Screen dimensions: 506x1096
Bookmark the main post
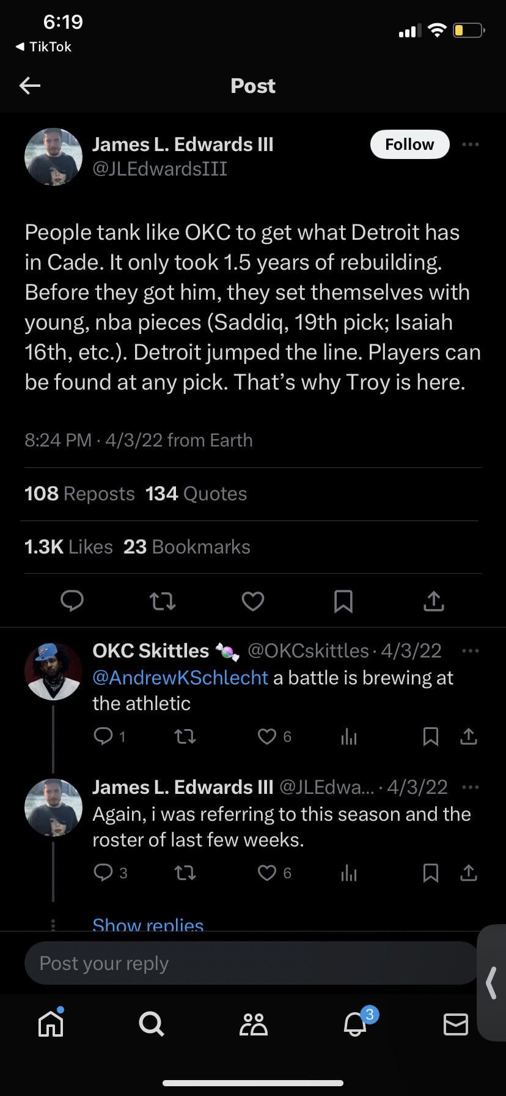[x=343, y=601]
